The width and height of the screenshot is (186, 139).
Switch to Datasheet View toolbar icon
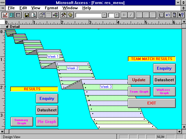click(17, 15)
